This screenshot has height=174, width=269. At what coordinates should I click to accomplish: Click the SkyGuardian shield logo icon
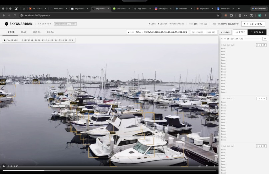pos(7,24)
